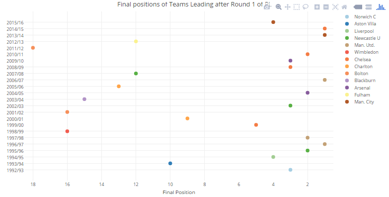Click the 2011/12 Bolton data point

pyautogui.click(x=33, y=48)
